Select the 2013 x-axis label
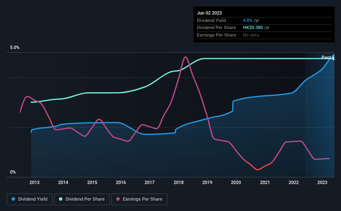 [34, 182]
